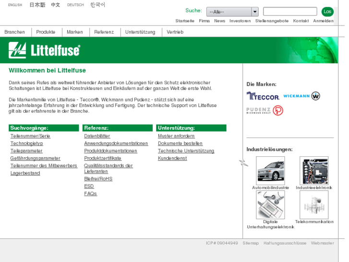The height and width of the screenshot is (262, 349).
Task: Open the Automobilindustrie car thumbnail
Action: click(x=270, y=171)
